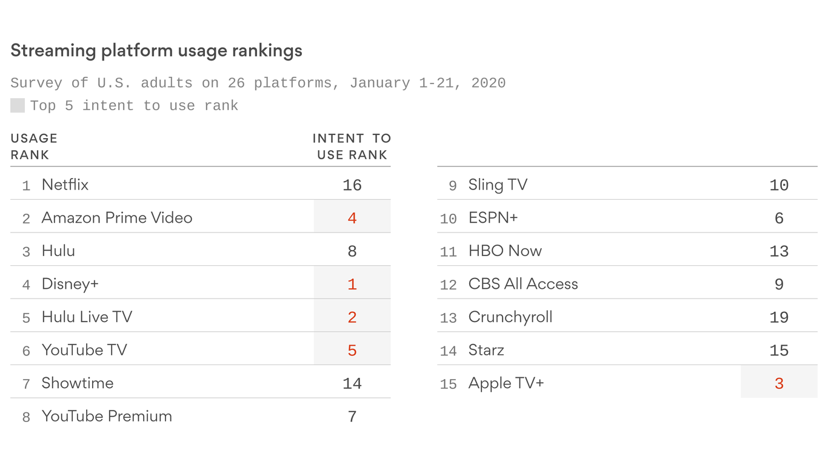
Task: Select CBS All Access platform name
Action: coord(523,284)
